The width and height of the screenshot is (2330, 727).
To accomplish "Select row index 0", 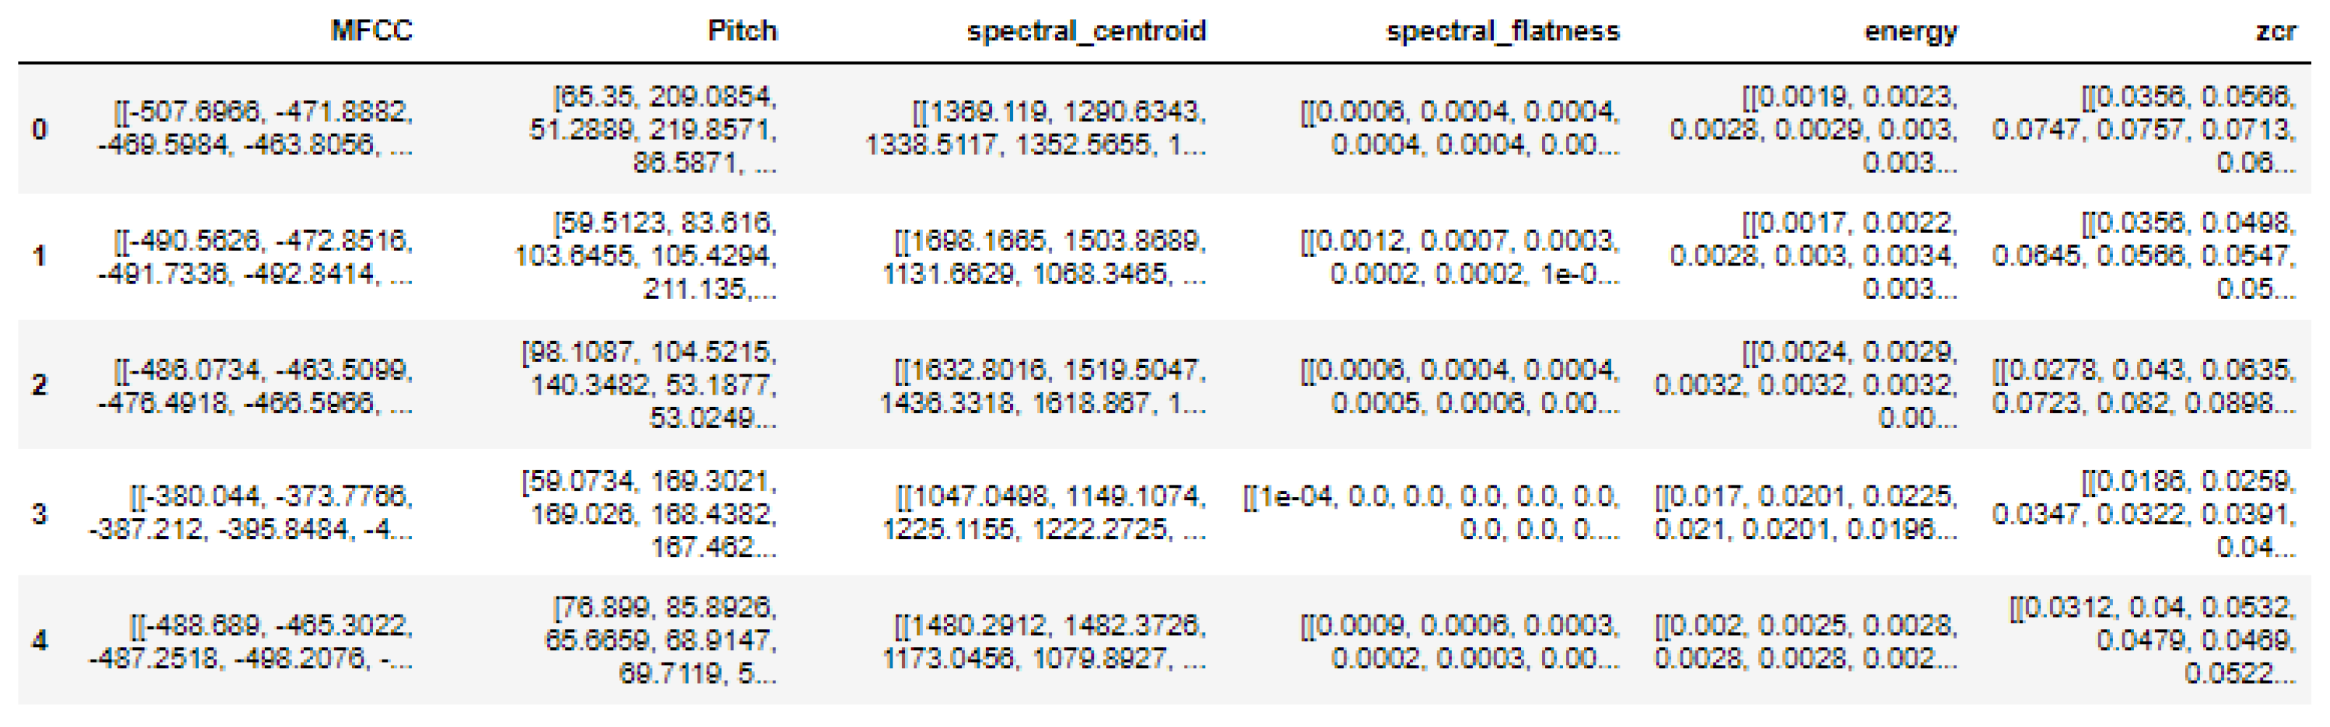I will pos(39,128).
